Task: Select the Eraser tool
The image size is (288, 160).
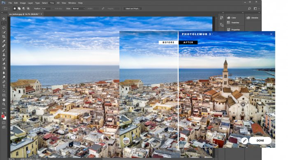Action: pyautogui.click(x=4, y=64)
